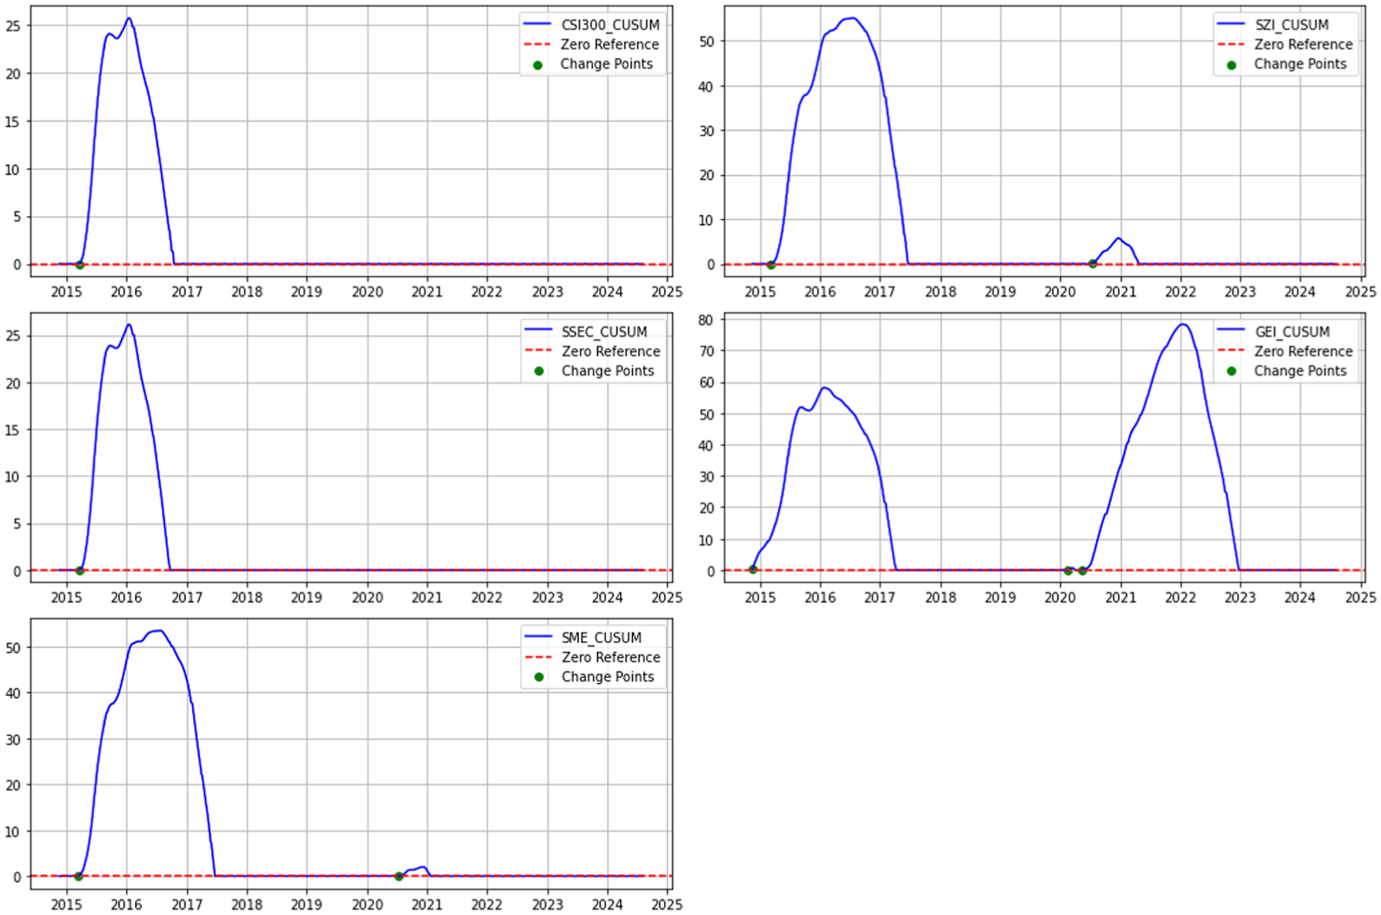1381x915 pixels.
Task: Click Zero Reference legend entry in CSI300 plot
Action: point(591,45)
